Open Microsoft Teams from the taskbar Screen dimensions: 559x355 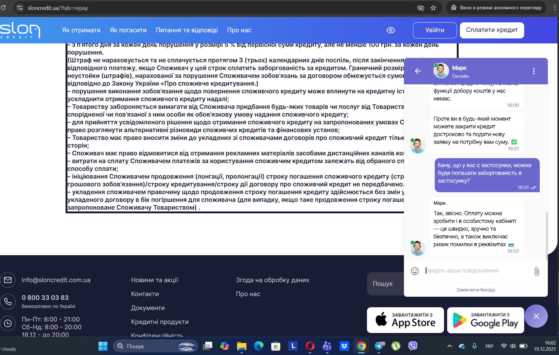(x=327, y=346)
